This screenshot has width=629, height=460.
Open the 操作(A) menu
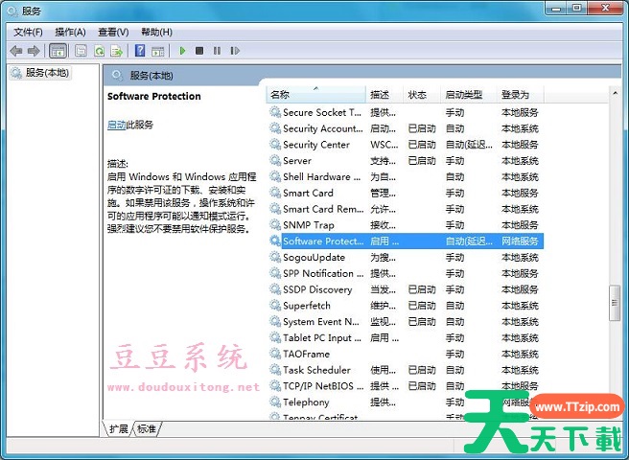[70, 32]
